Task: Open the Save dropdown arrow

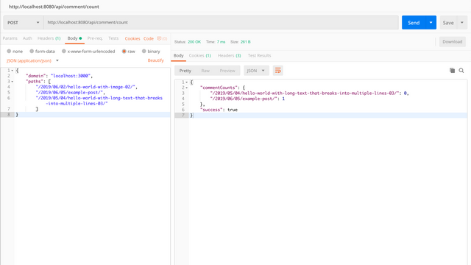Action: (x=462, y=23)
